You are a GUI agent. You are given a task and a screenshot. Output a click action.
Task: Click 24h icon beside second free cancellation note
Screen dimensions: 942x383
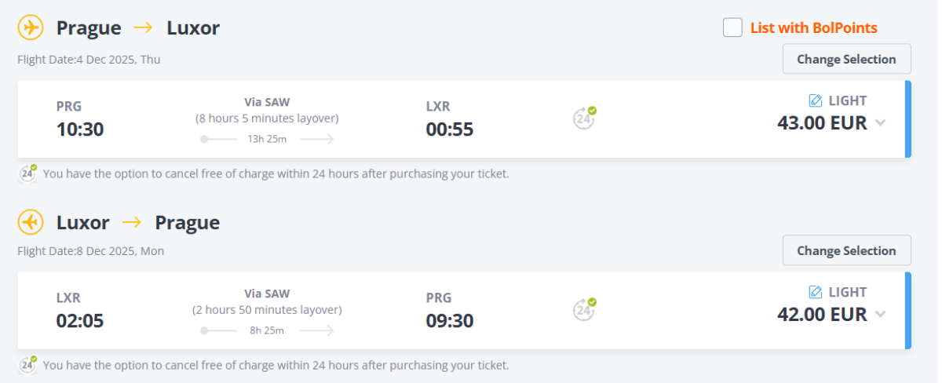28,365
